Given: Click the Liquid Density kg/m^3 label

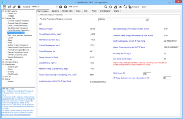Looking at the screenshot, I should tap(48, 63).
